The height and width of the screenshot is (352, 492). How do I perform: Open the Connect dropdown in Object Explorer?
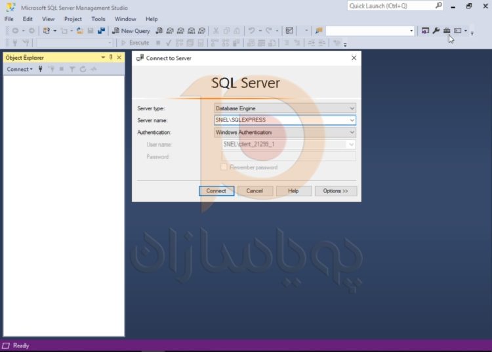point(20,69)
